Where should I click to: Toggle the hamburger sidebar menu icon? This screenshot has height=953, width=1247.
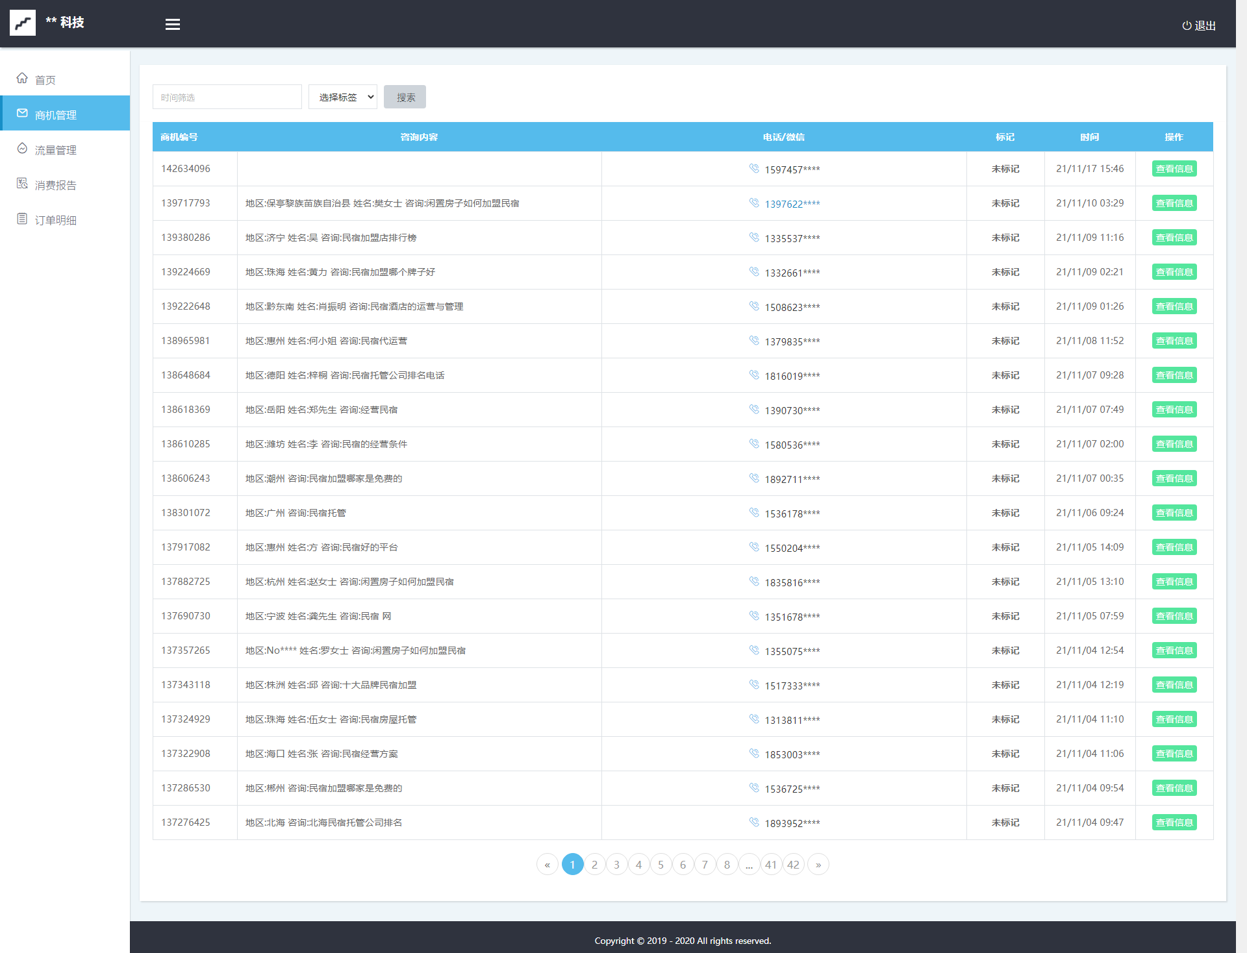coord(173,25)
